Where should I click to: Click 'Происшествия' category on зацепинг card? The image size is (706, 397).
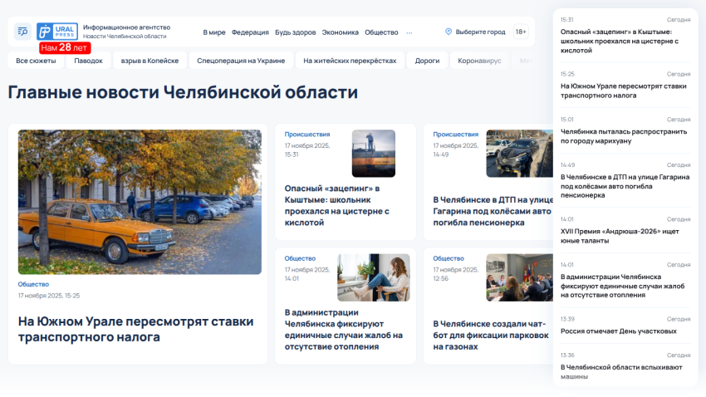tap(307, 135)
